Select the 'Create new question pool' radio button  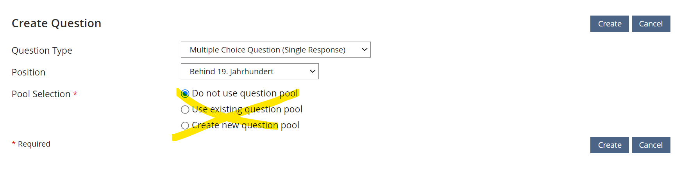[185, 126]
